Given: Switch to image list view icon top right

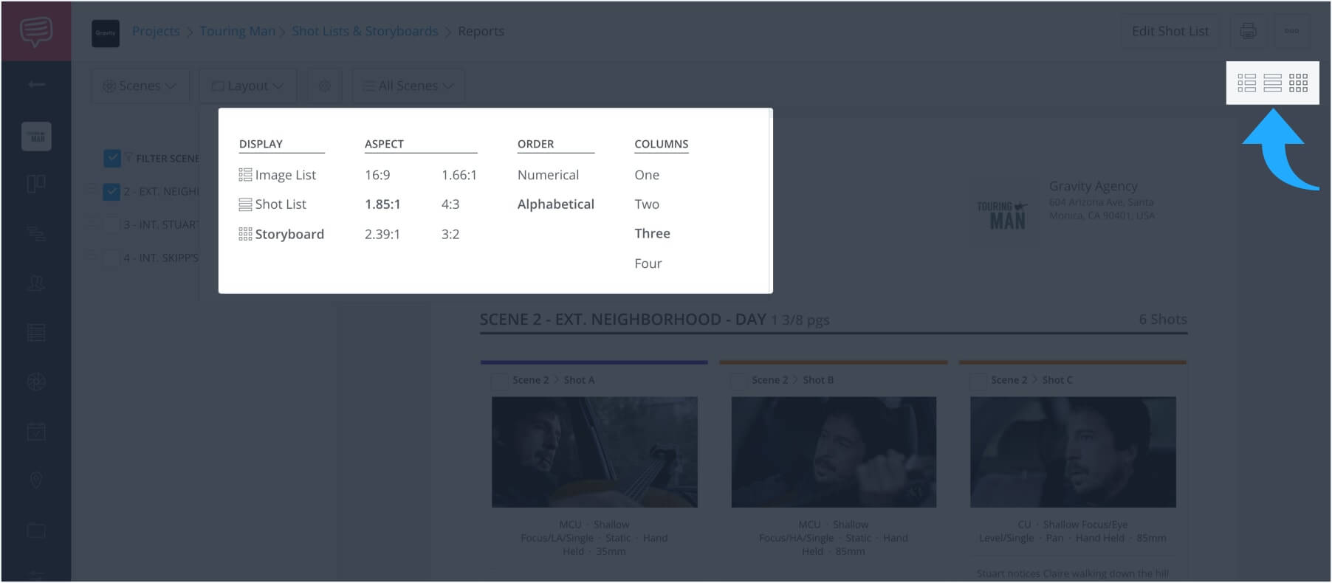Looking at the screenshot, I should pyautogui.click(x=1247, y=83).
